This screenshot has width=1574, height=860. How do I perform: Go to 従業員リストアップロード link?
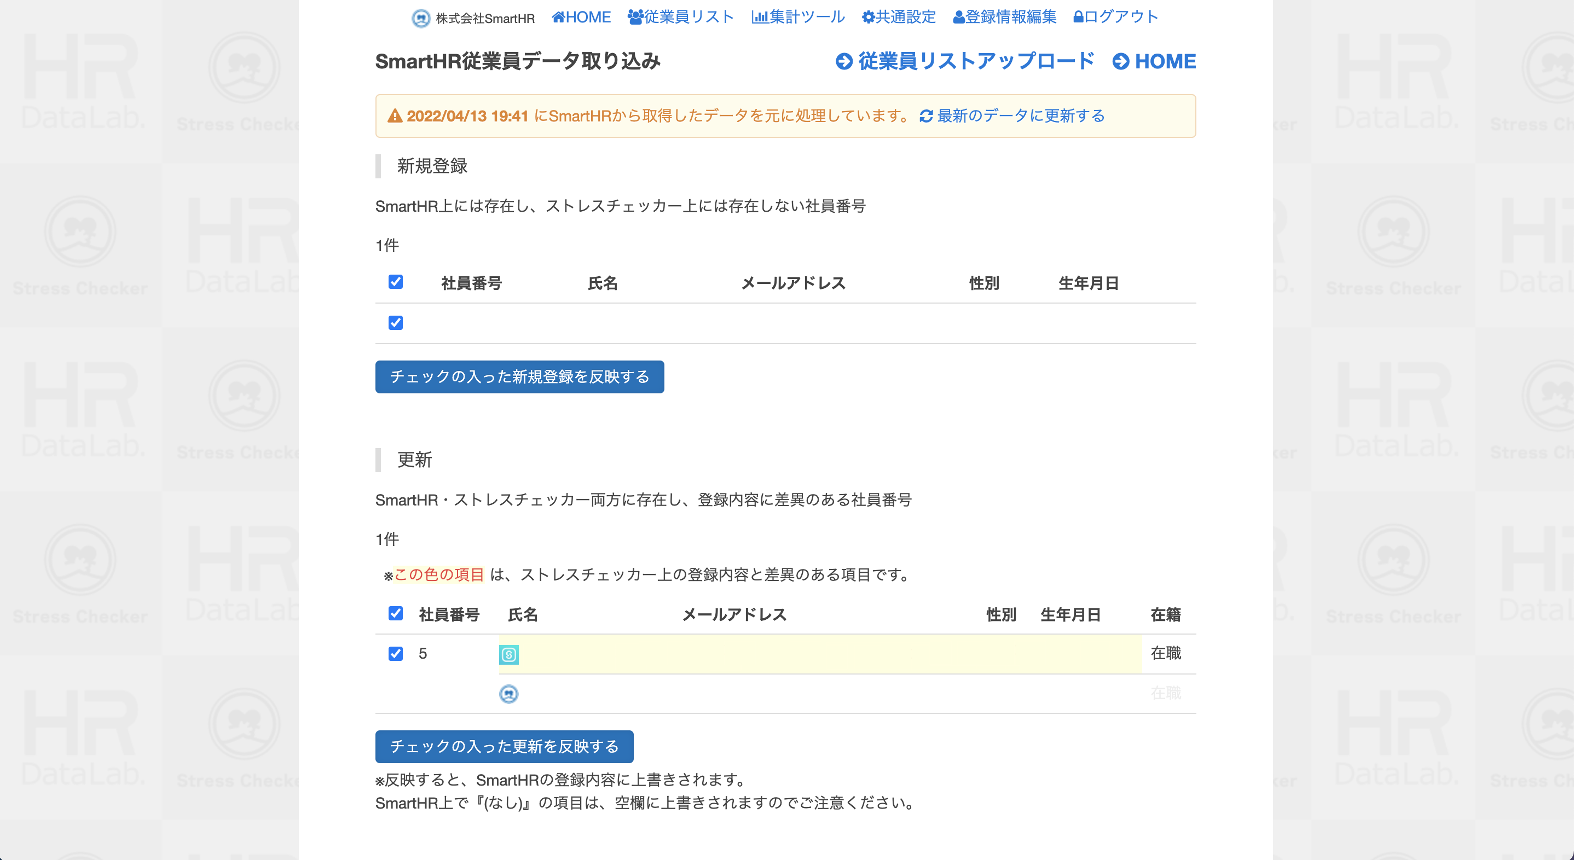pos(965,61)
